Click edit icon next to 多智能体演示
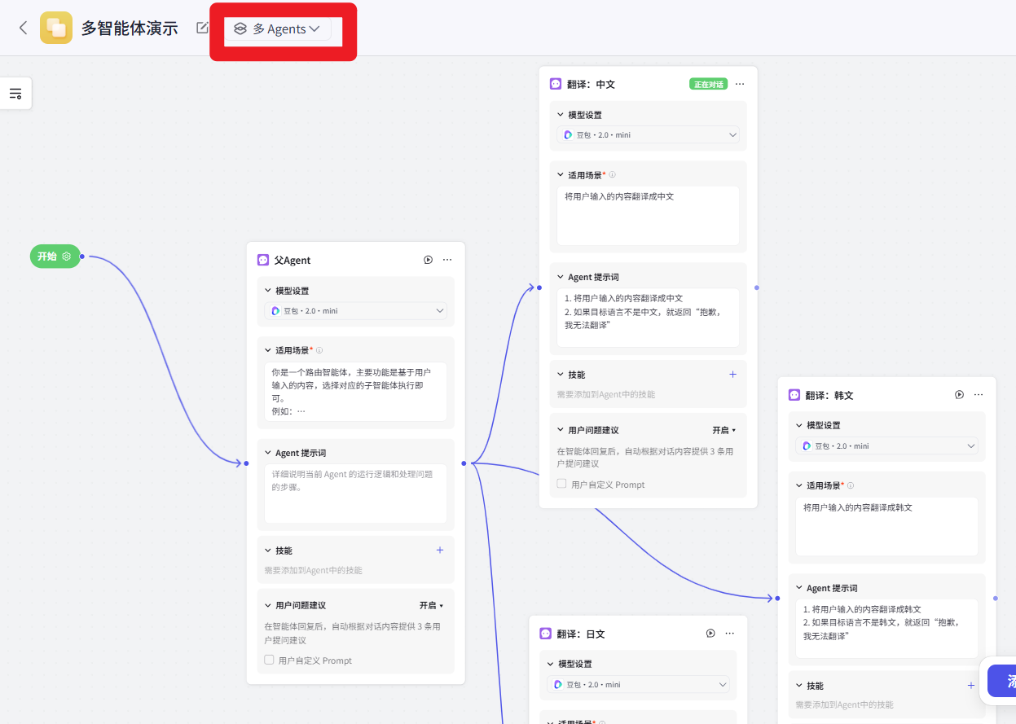This screenshot has width=1016, height=724. (x=202, y=28)
